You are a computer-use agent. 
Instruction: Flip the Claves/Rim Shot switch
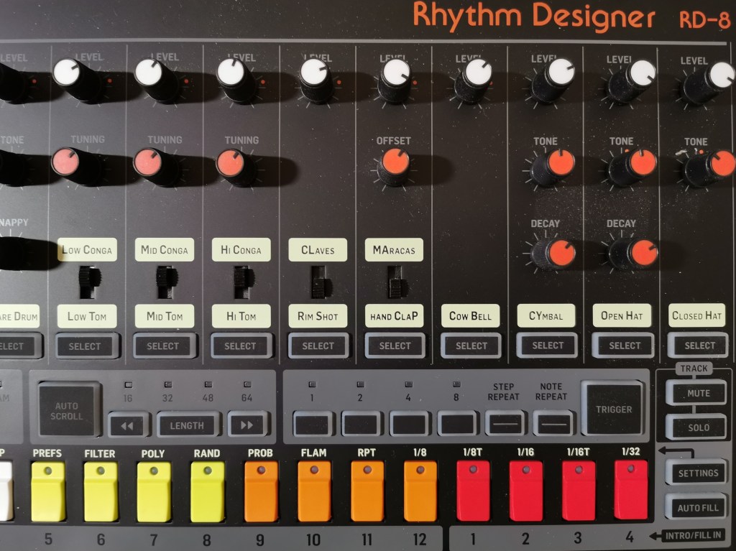(x=318, y=282)
